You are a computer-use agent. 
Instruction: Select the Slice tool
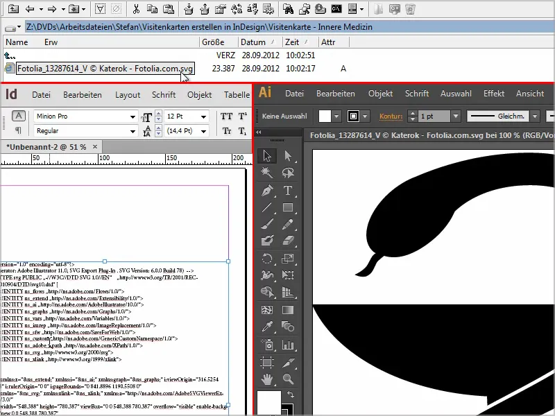coord(288,362)
